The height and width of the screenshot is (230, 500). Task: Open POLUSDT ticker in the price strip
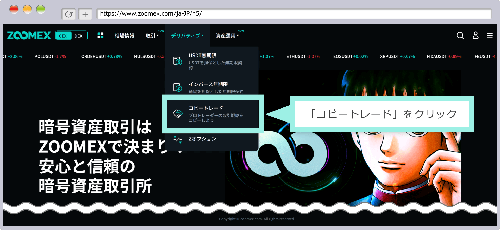tap(50, 56)
